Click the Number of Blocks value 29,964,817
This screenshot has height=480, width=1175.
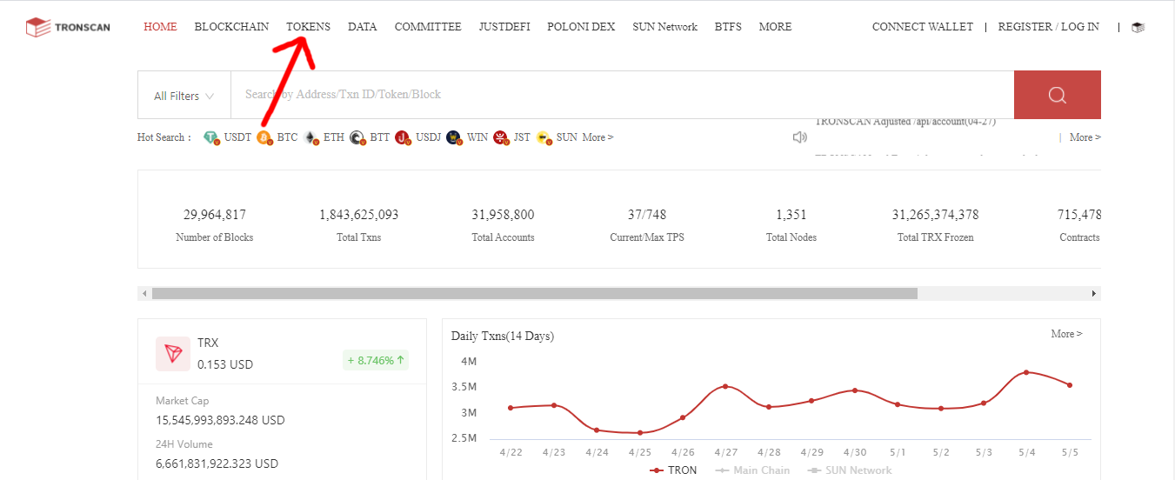(x=215, y=215)
